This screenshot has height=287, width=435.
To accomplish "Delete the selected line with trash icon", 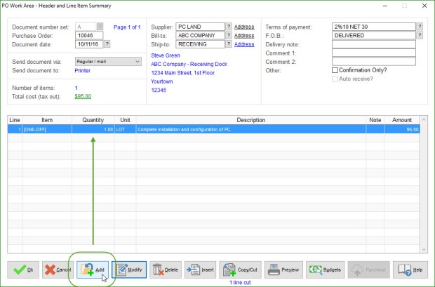I will [165, 269].
